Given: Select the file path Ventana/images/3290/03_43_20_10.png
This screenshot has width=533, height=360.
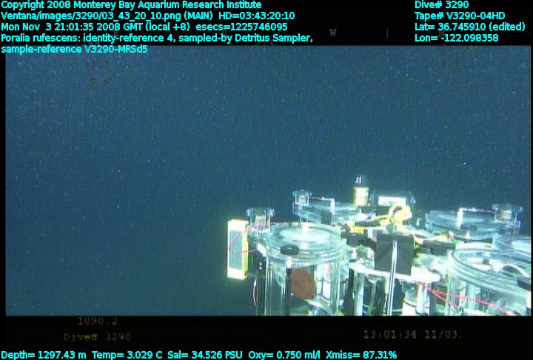Looking at the screenshot, I should 91,16.
